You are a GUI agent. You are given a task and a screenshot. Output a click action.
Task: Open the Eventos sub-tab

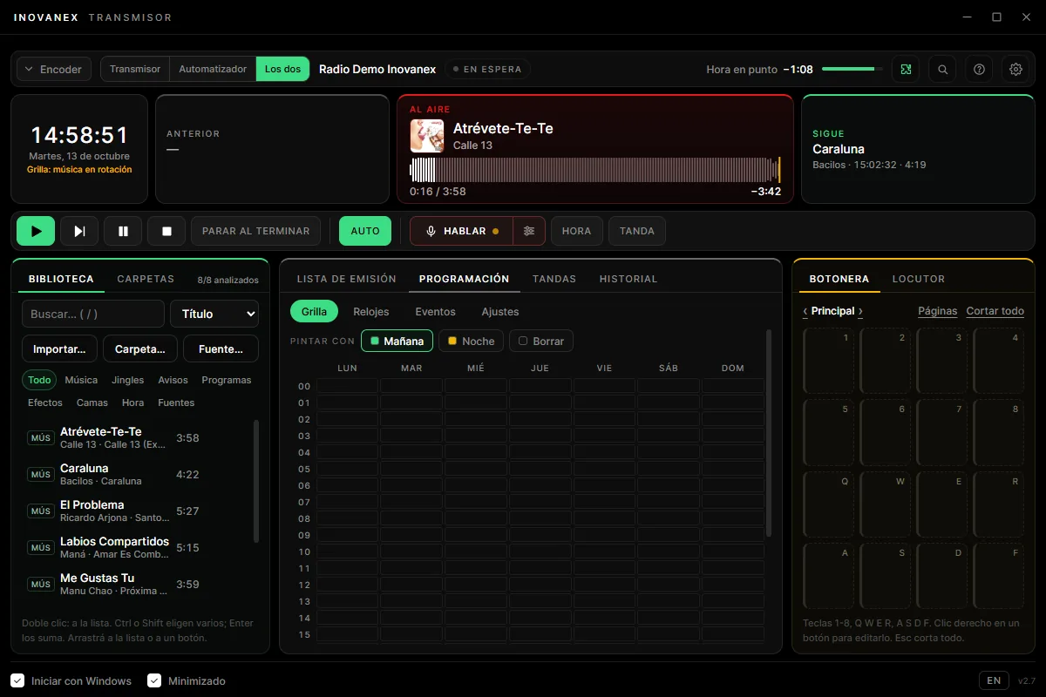click(x=435, y=312)
